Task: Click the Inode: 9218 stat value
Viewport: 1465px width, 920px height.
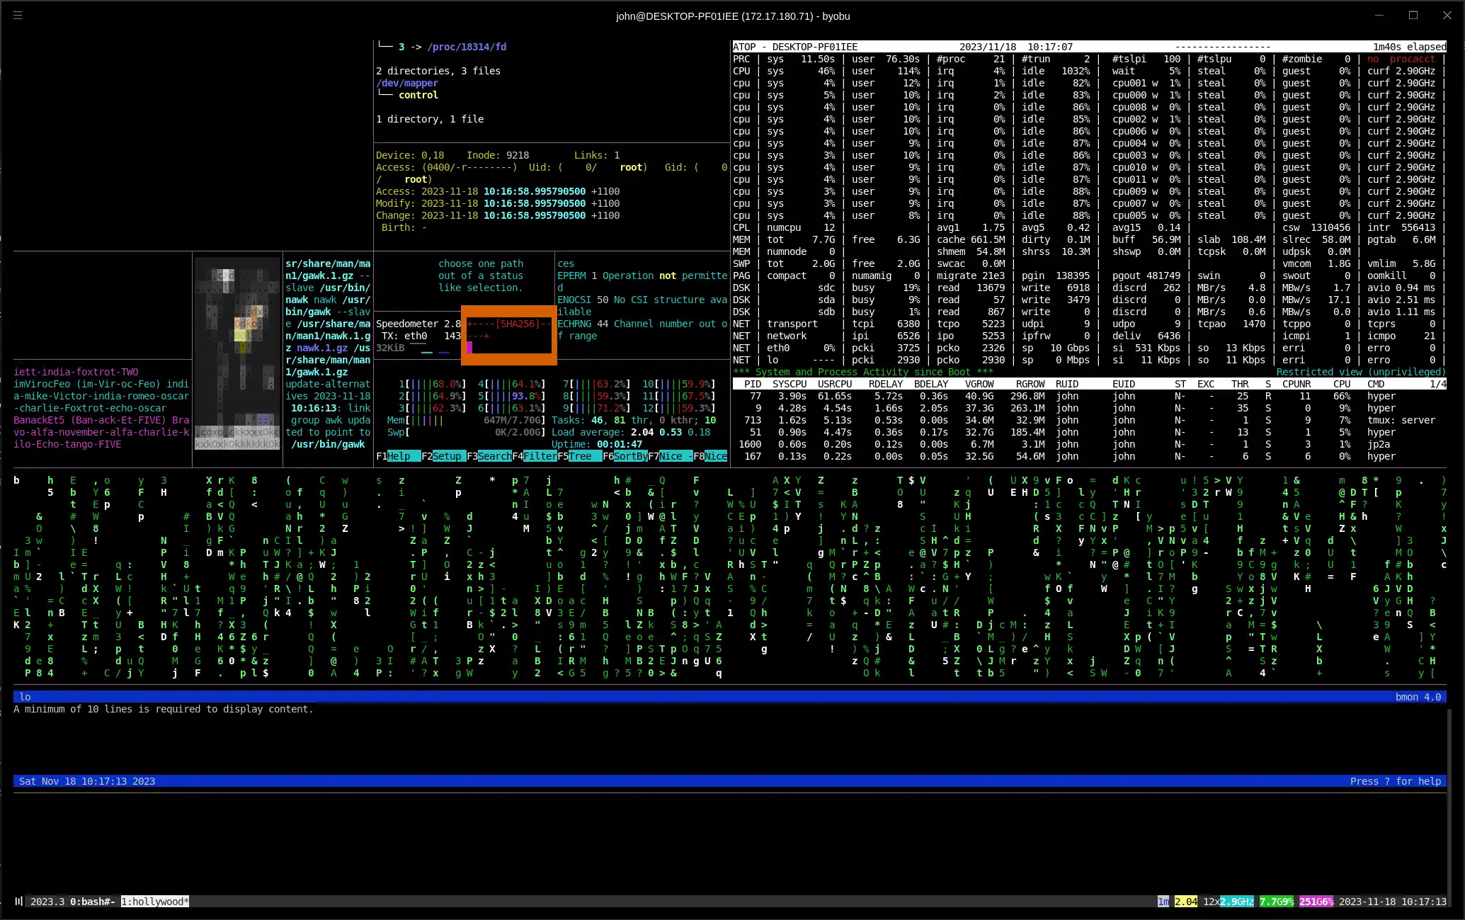Action: [498, 155]
